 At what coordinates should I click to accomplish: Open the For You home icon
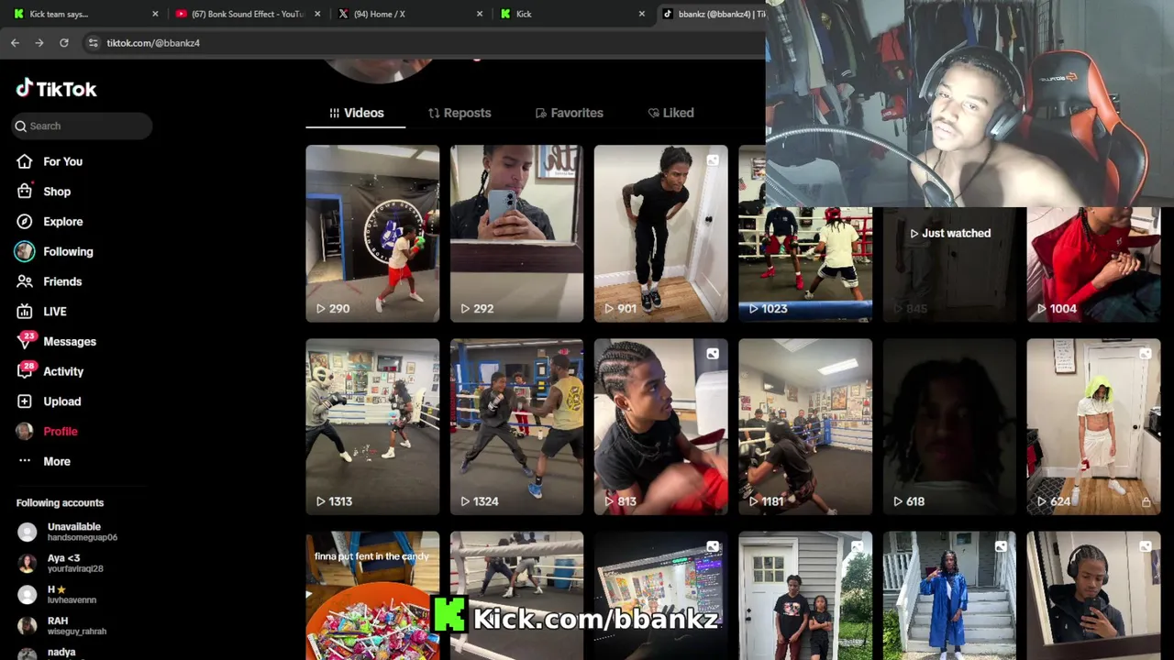click(x=25, y=161)
